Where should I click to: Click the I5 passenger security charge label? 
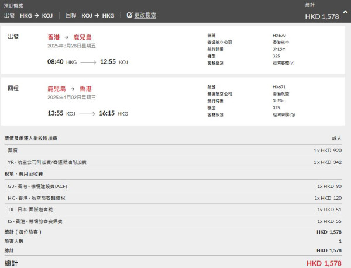(x=35, y=221)
